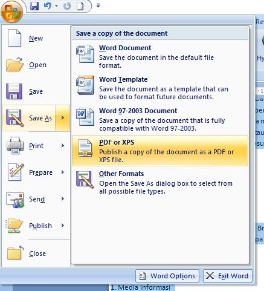This screenshot has width=264, height=291.
Task: Click 'Publish a copy of the document' description
Action: 167,156
